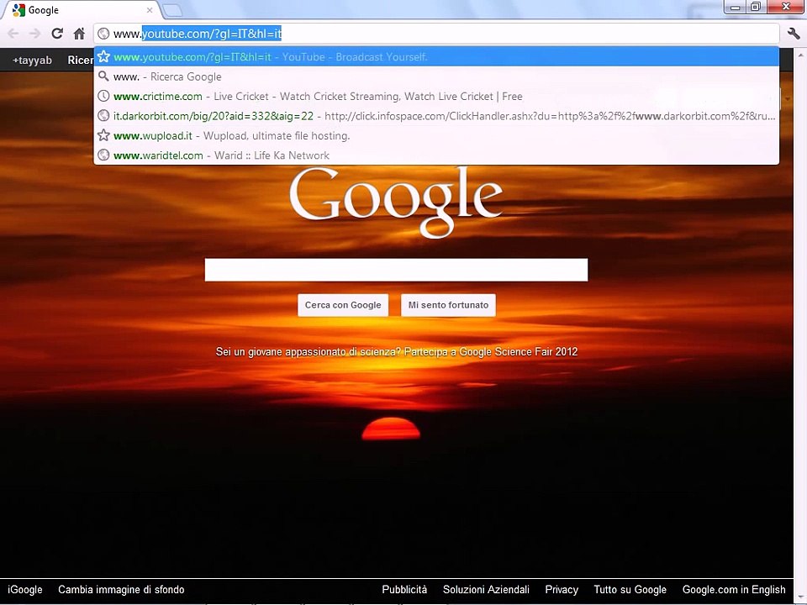Click clock icon beside crictime.com suggestion
The width and height of the screenshot is (807, 605).
103,96
